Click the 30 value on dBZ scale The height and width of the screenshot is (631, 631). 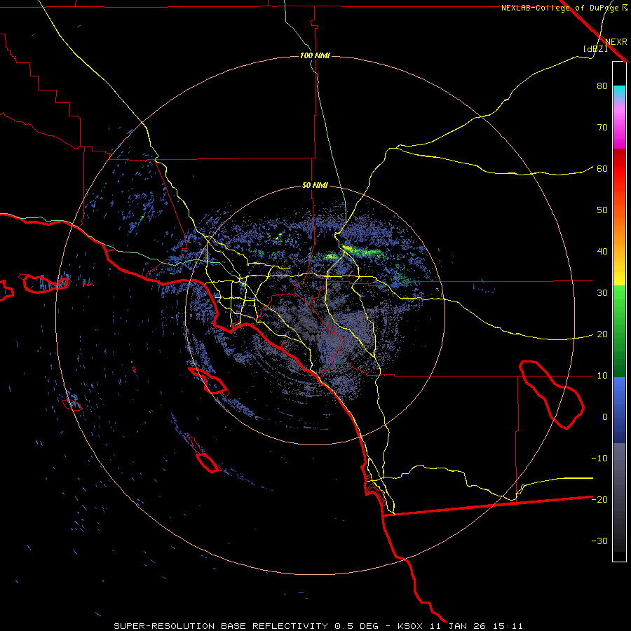(602, 293)
